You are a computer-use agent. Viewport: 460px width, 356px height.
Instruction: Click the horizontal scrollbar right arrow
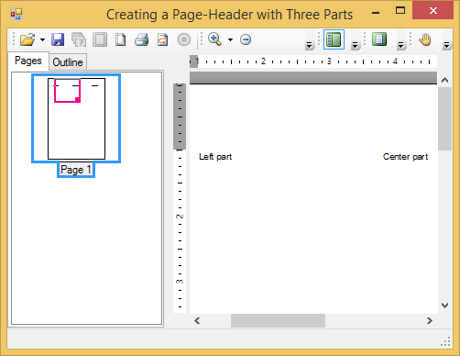[x=430, y=320]
